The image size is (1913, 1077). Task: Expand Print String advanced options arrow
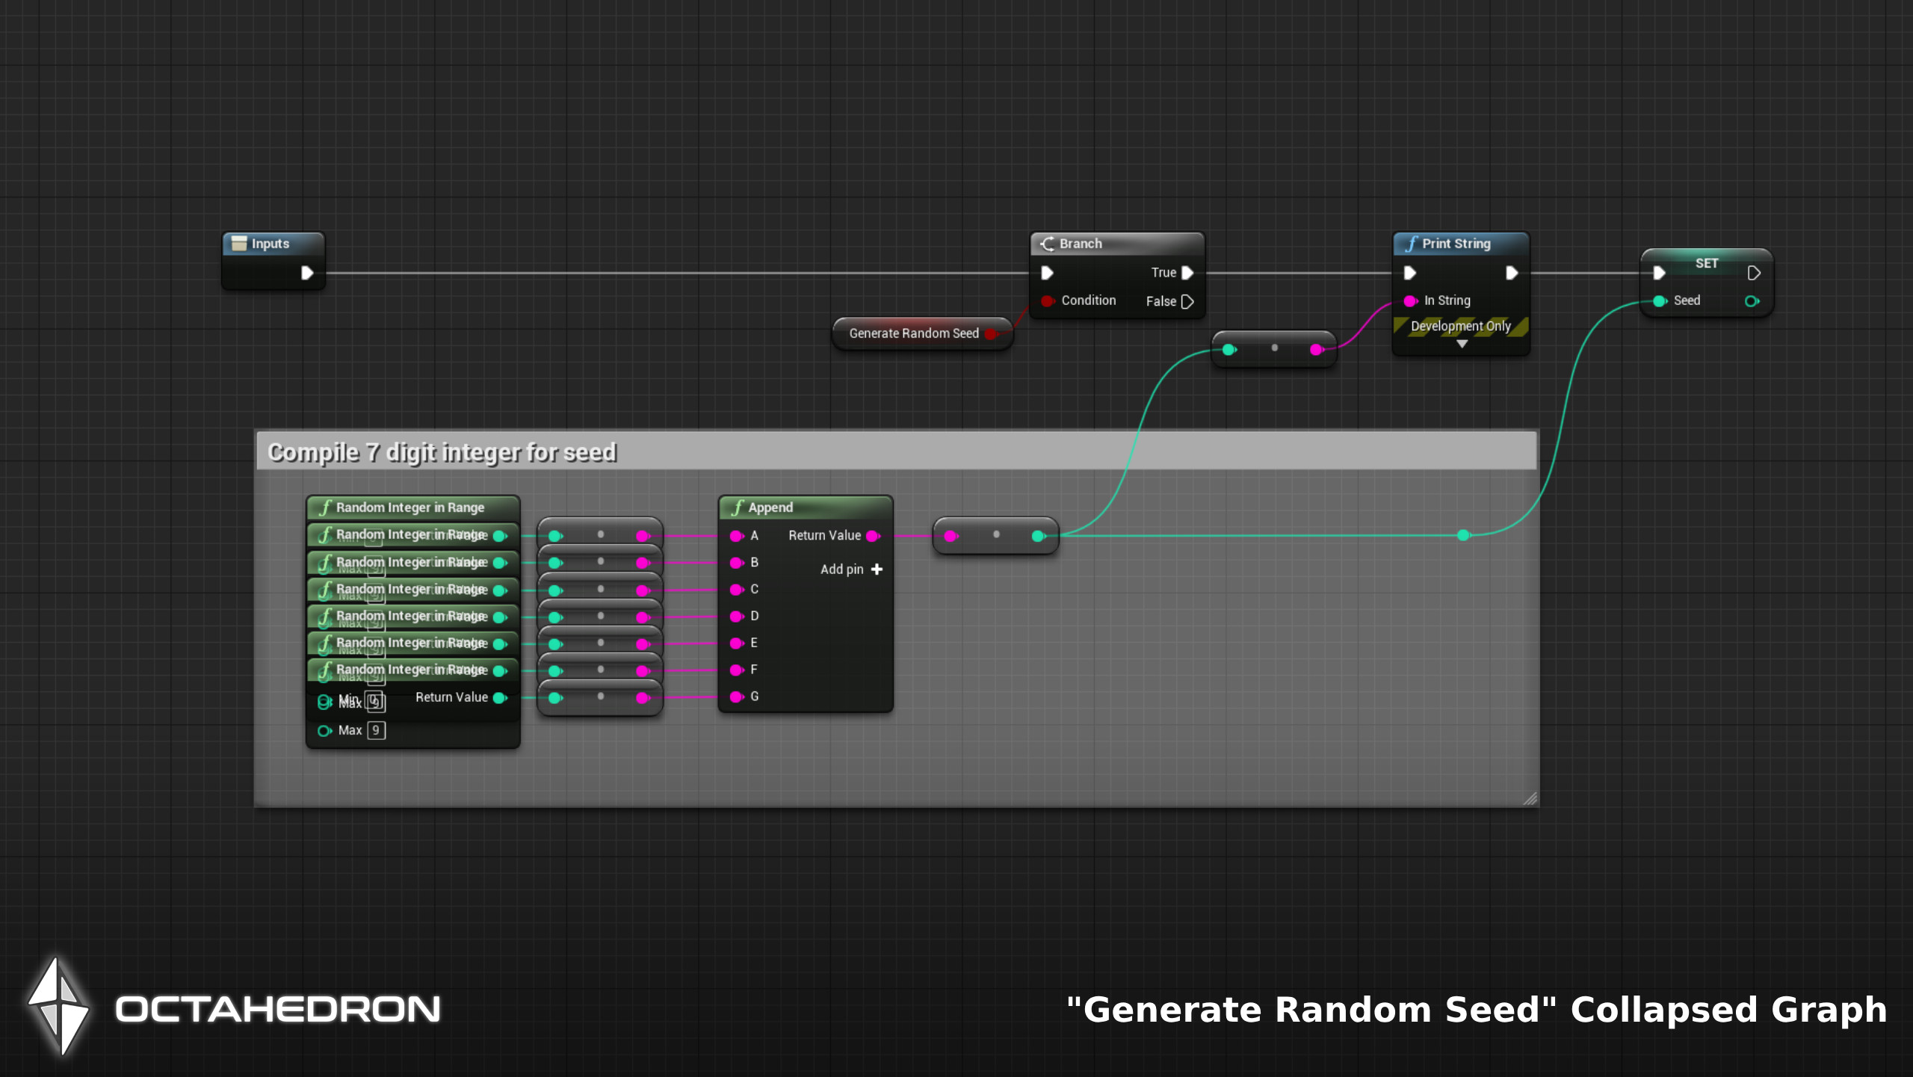[x=1462, y=345]
